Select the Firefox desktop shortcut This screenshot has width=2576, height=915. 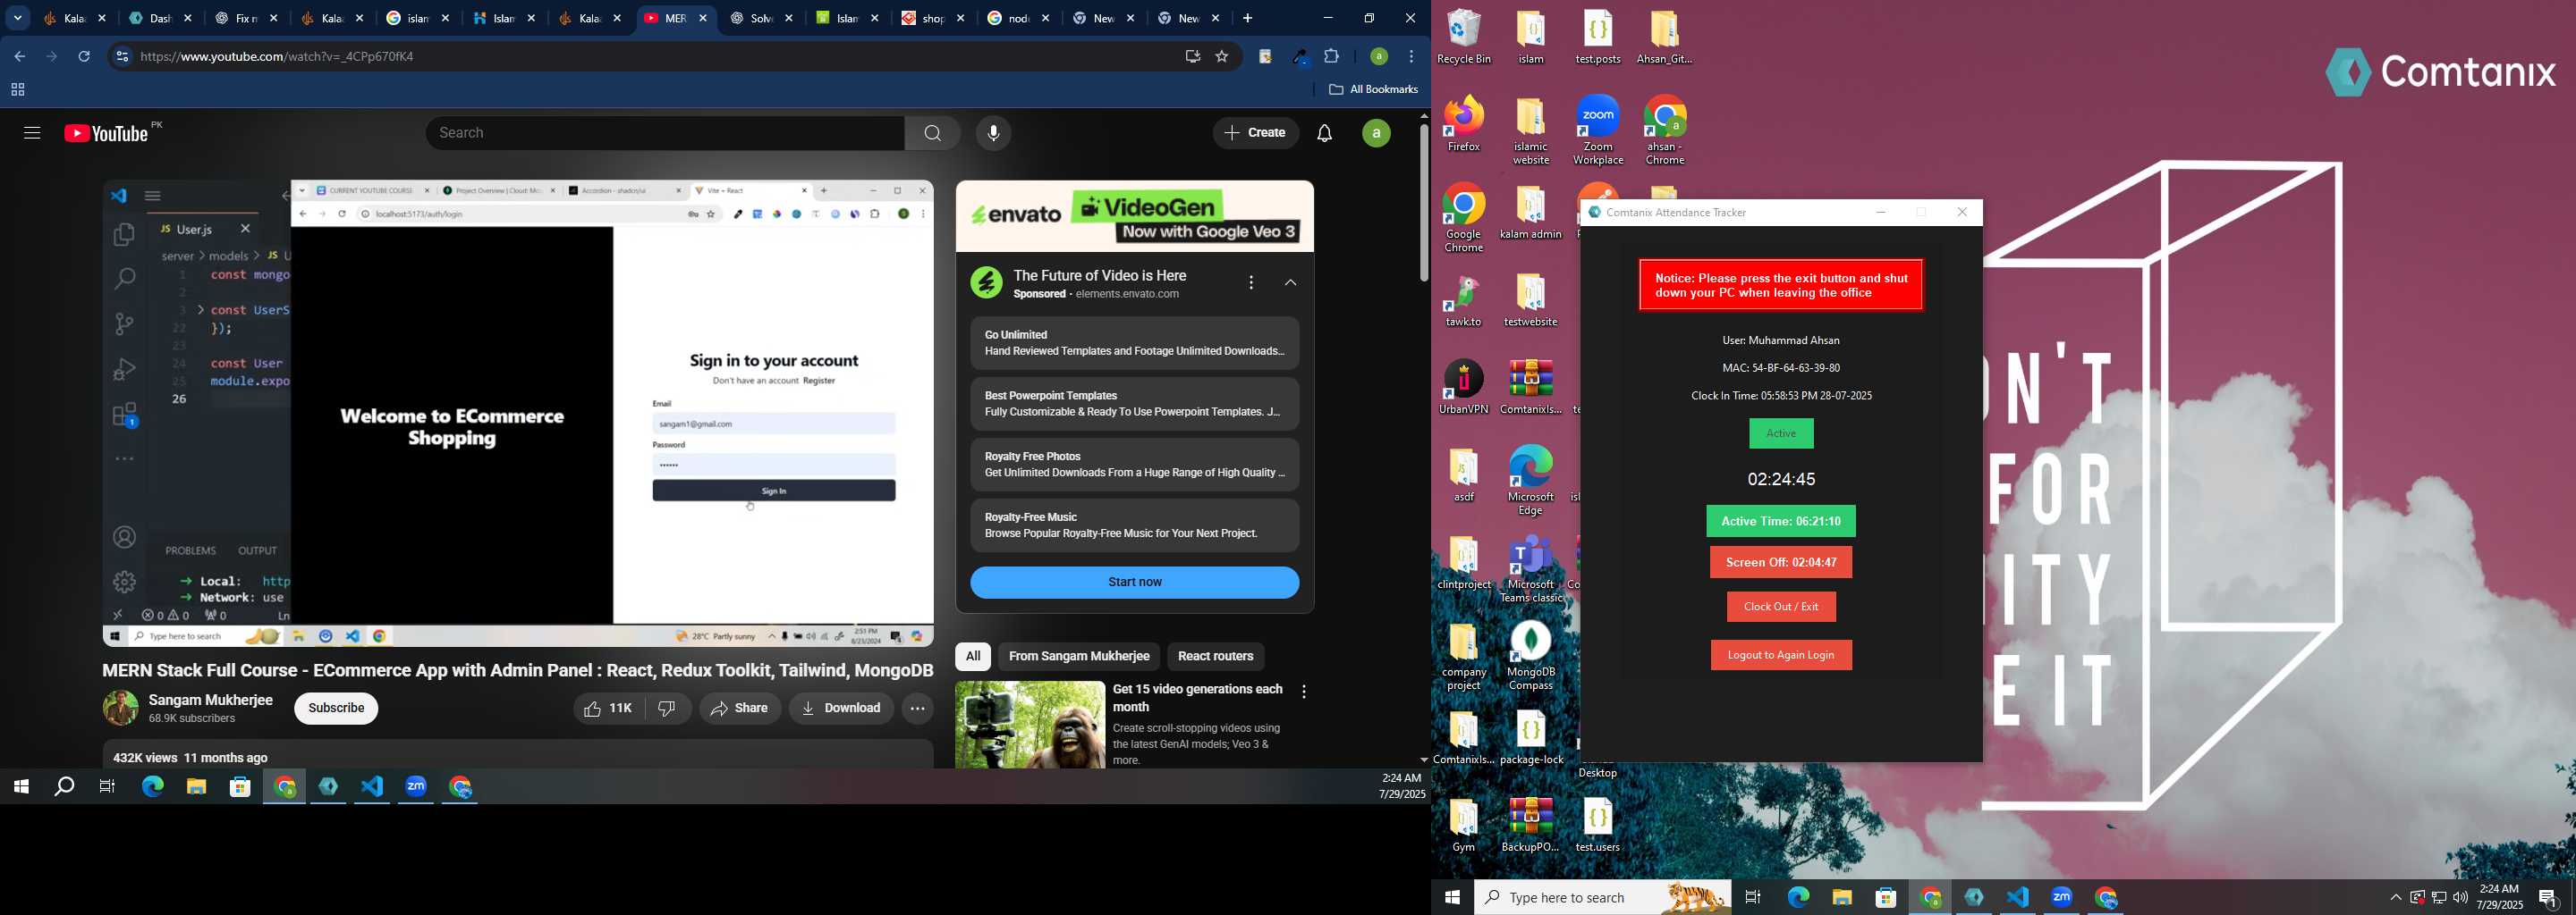1464,125
